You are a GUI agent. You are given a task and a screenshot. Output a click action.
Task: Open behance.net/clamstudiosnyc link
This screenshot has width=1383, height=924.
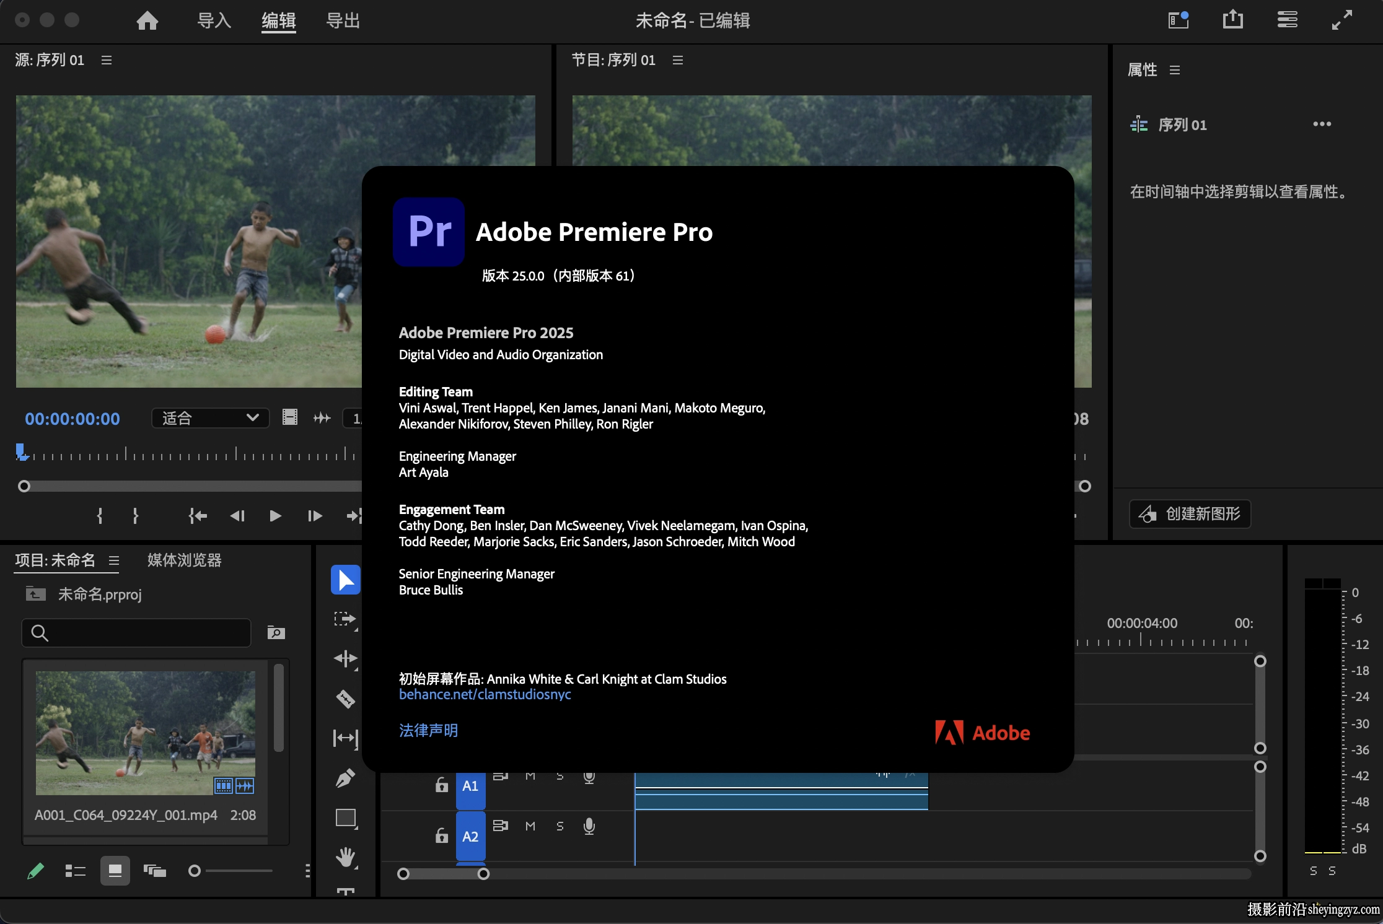(485, 694)
